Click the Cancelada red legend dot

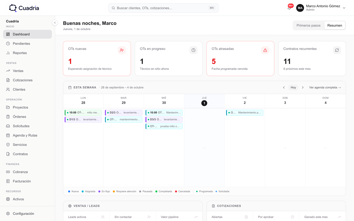pos(176,191)
